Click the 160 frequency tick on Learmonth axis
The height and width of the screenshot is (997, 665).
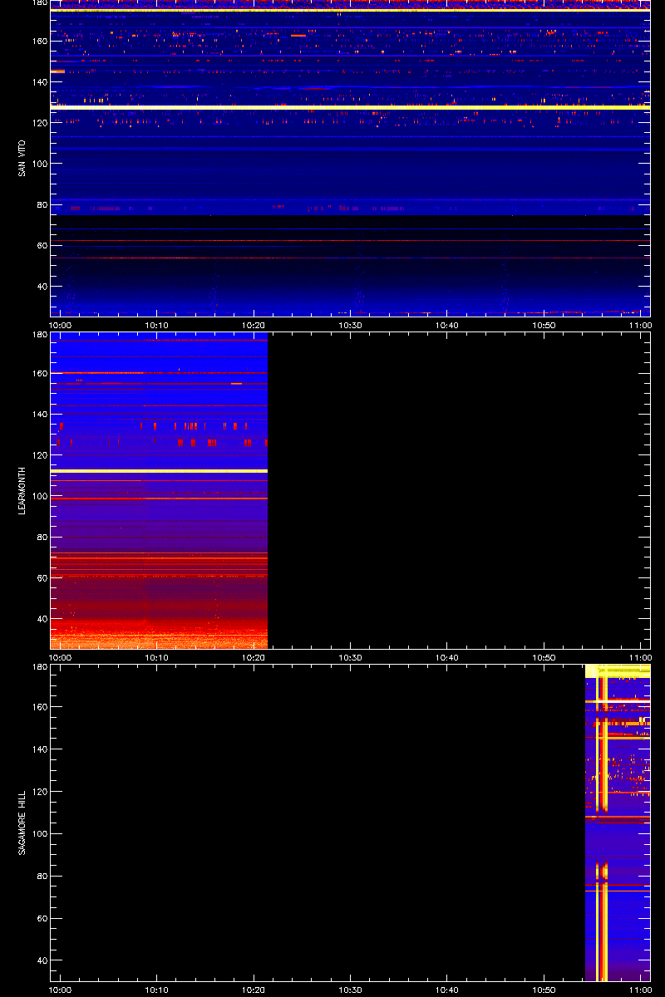click(x=39, y=373)
